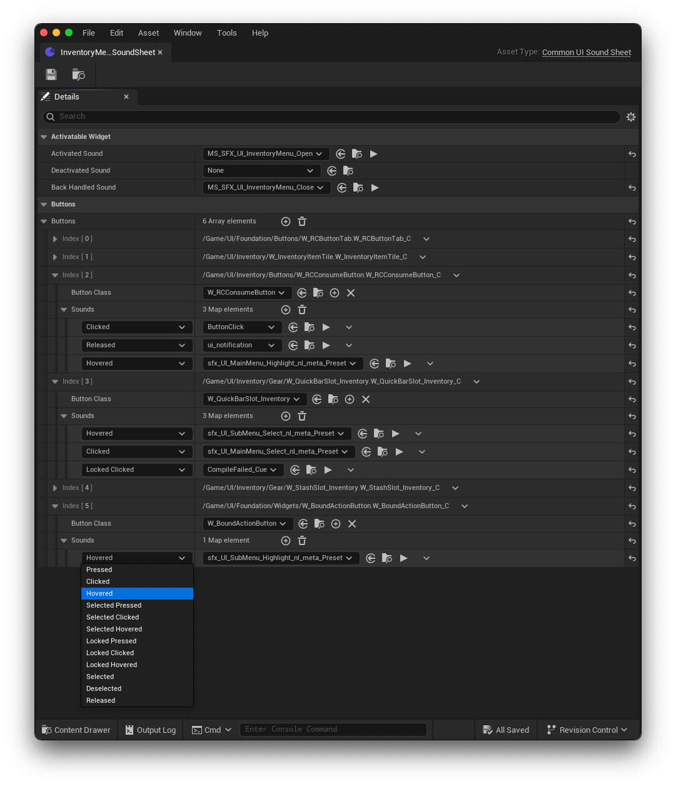Use selected asset arrow for ButtonClick sound
This screenshot has height=786, width=676.
(x=293, y=327)
